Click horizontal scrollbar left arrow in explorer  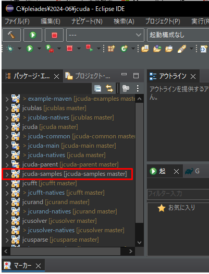coord(6,251)
